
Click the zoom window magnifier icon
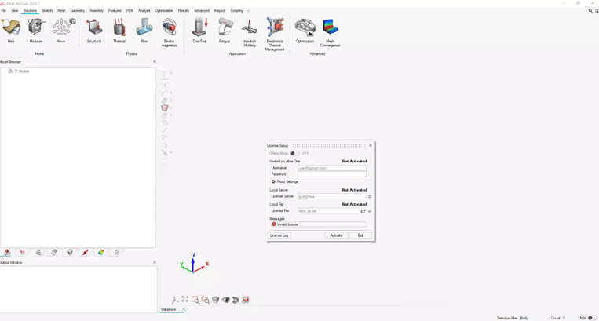coord(195,300)
